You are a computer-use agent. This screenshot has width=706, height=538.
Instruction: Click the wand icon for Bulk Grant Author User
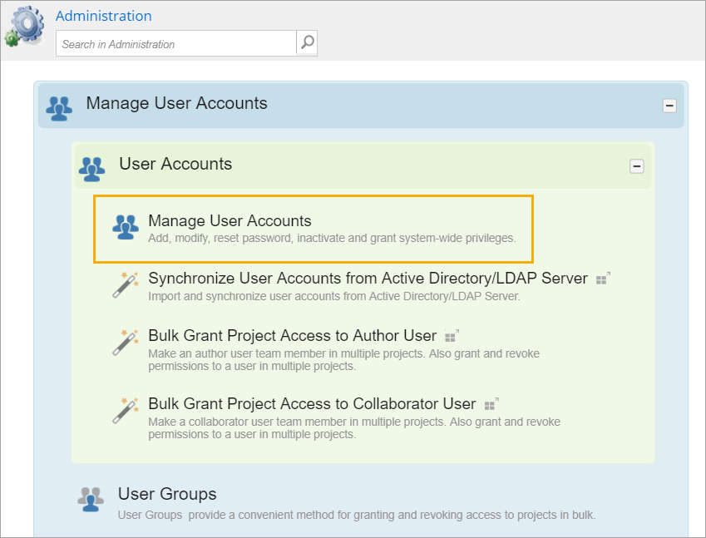coord(126,342)
